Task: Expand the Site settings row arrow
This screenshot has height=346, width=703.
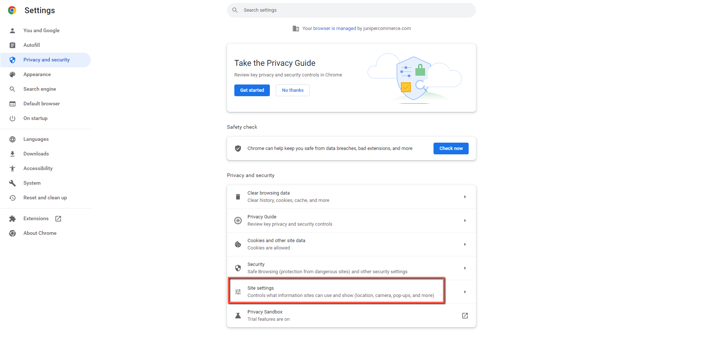Action: pyautogui.click(x=465, y=292)
